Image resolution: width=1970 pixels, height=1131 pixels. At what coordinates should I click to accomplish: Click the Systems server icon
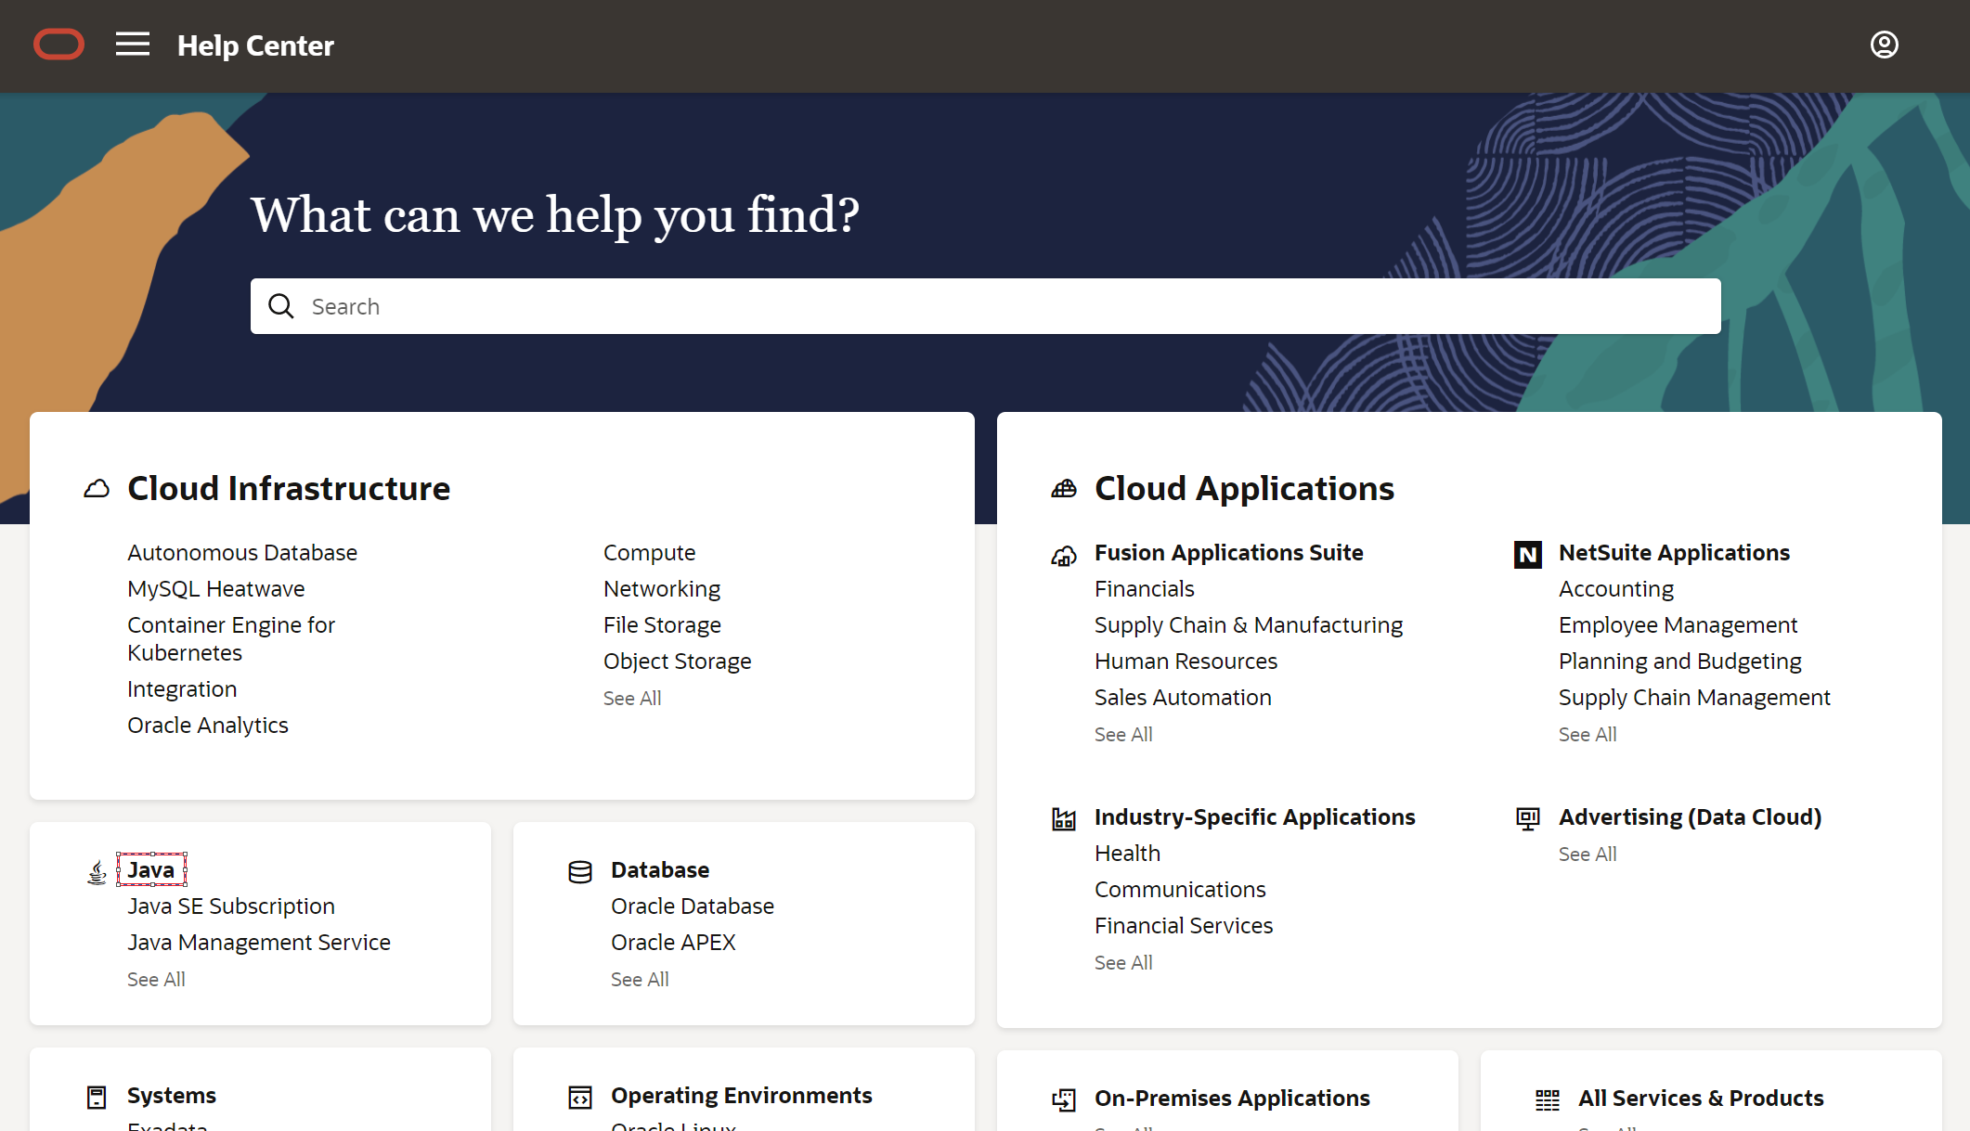(97, 1098)
